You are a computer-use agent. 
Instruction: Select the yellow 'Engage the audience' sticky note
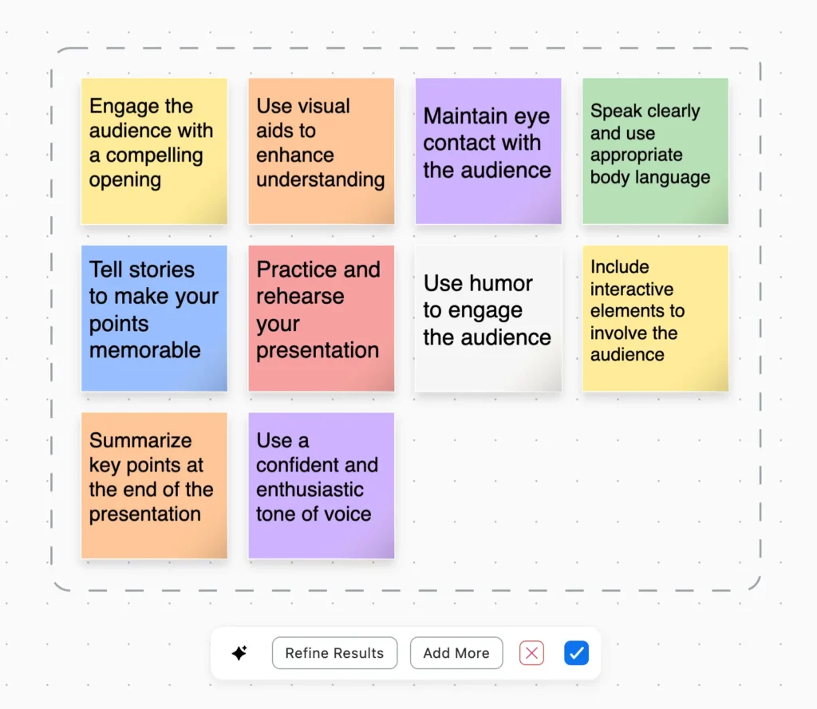coord(154,151)
